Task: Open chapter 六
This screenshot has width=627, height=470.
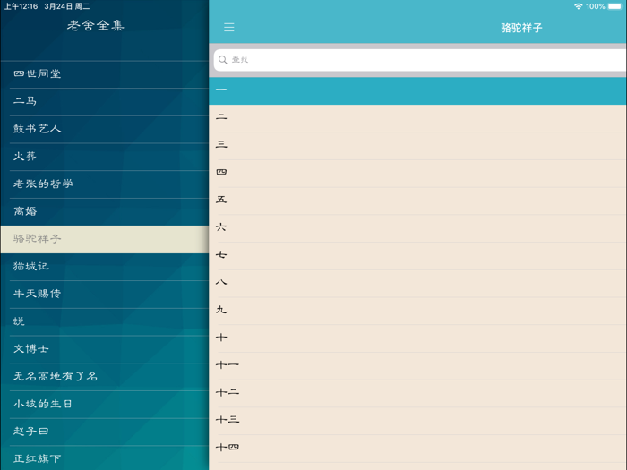Action: point(418,228)
